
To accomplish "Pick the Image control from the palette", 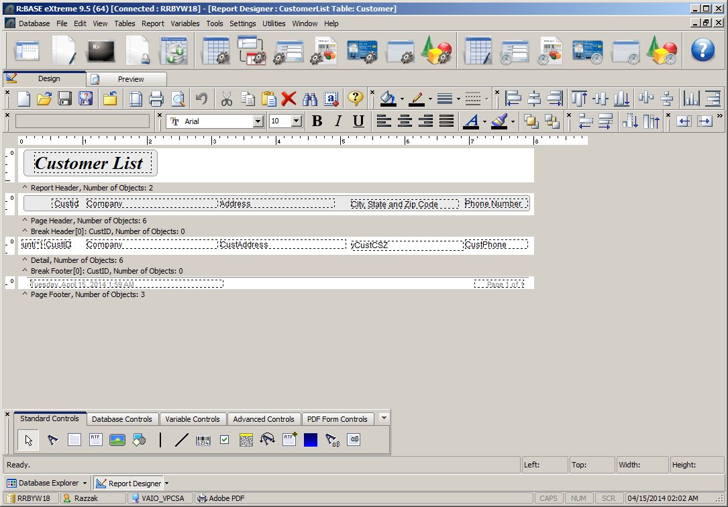I will click(x=117, y=440).
